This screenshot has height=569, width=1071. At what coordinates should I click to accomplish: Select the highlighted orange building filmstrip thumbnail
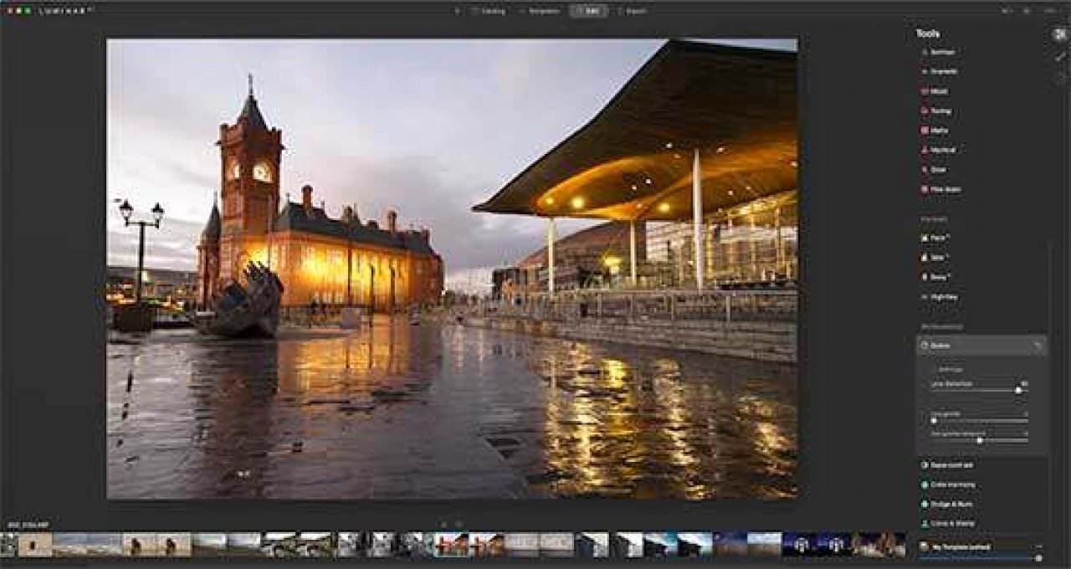click(x=451, y=544)
